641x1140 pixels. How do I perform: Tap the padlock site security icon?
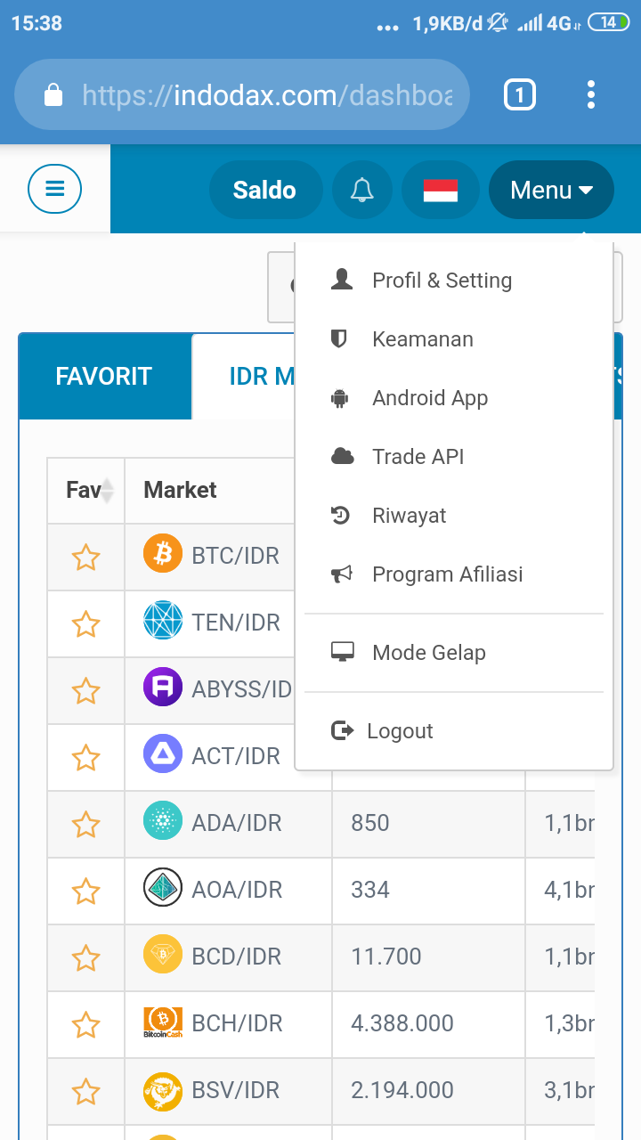[53, 94]
